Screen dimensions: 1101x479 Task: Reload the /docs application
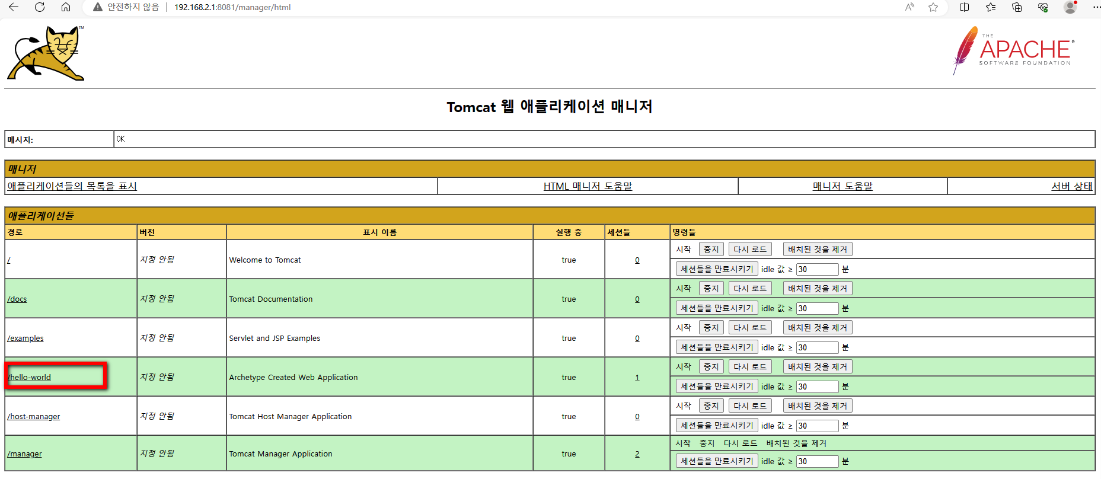pyautogui.click(x=750, y=289)
